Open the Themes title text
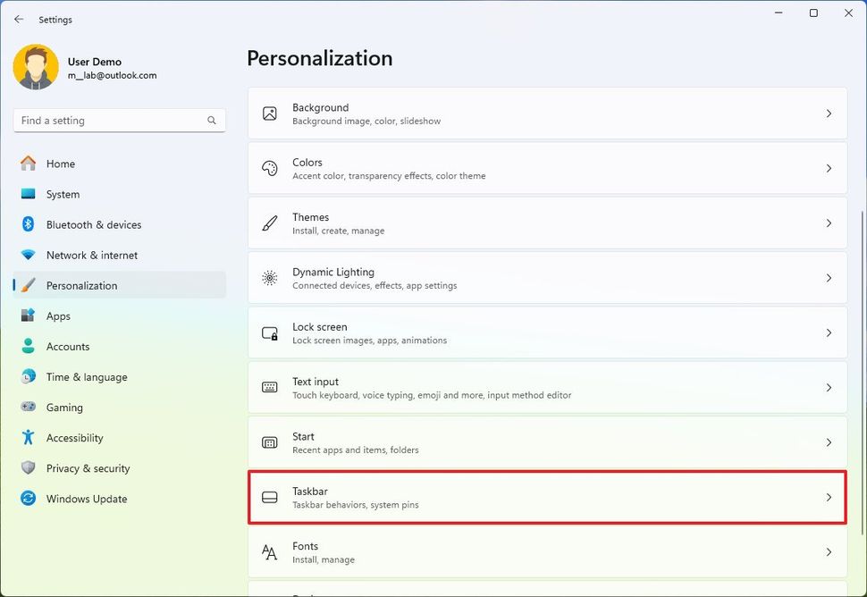Screen dimensions: 867x597 click(311, 216)
